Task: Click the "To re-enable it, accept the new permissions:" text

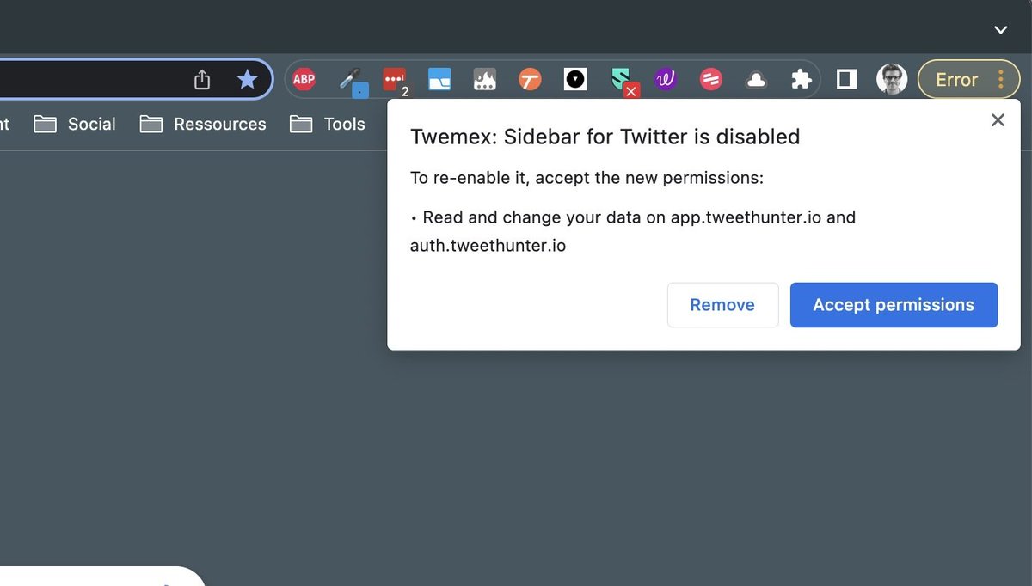Action: click(587, 178)
